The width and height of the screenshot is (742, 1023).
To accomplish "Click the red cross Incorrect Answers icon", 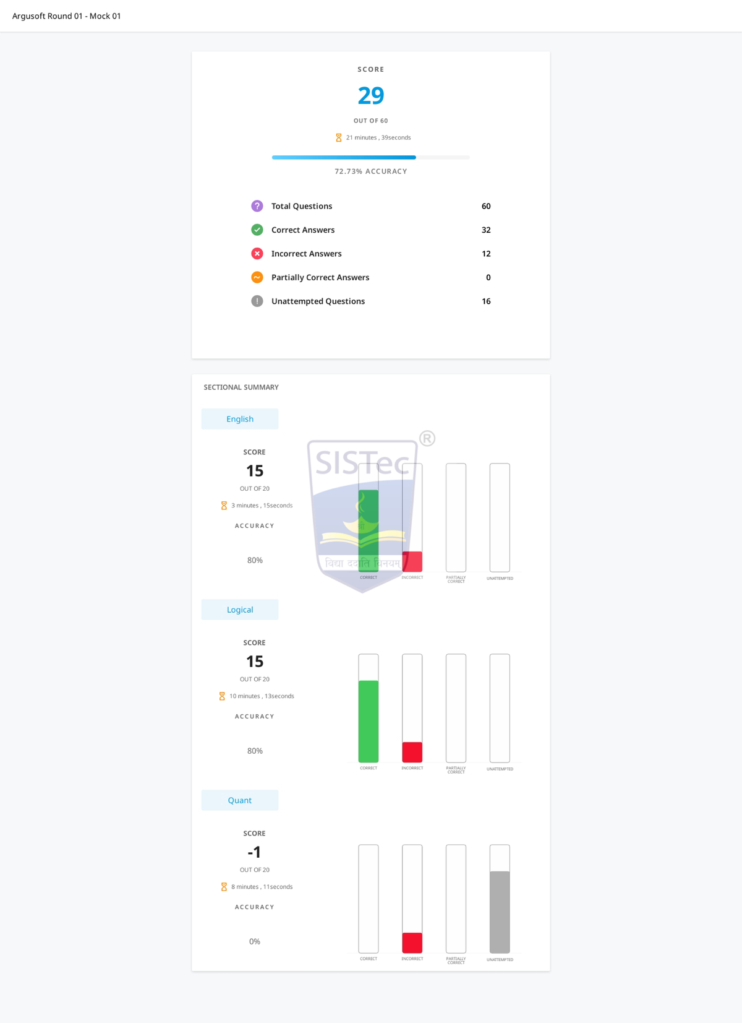I will [257, 254].
